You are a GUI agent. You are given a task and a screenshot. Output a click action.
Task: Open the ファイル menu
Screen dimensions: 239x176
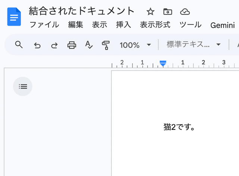[x=44, y=25]
